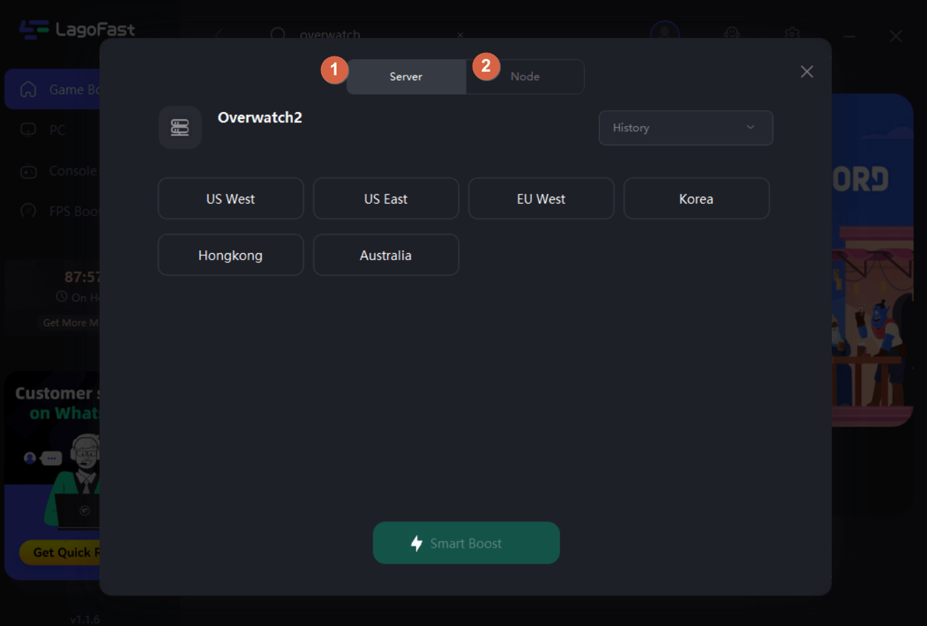Screen dimensions: 927x626
Task: Click the gauge icon beside FPS Boost
Action: coord(28,211)
